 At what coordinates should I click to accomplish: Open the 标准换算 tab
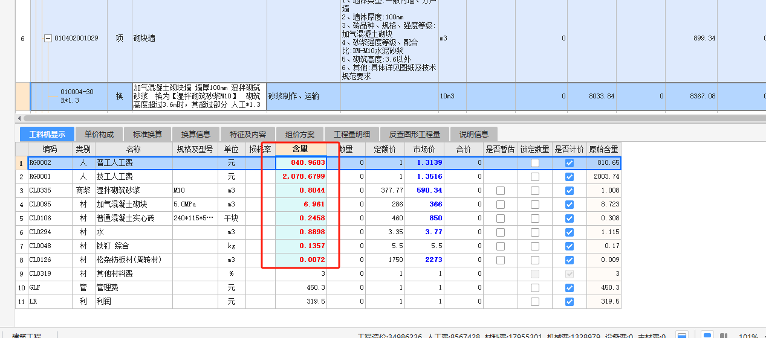[148, 134]
